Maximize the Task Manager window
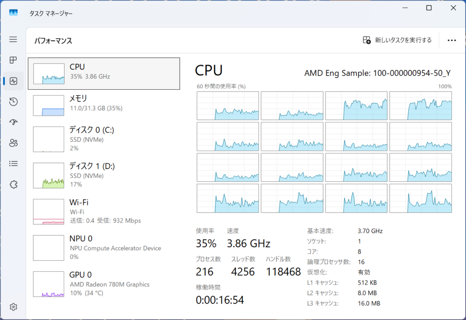The width and height of the screenshot is (466, 320). pyautogui.click(x=429, y=8)
